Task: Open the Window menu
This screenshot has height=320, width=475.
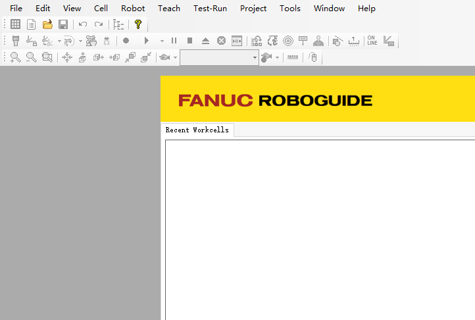Action: tap(330, 9)
